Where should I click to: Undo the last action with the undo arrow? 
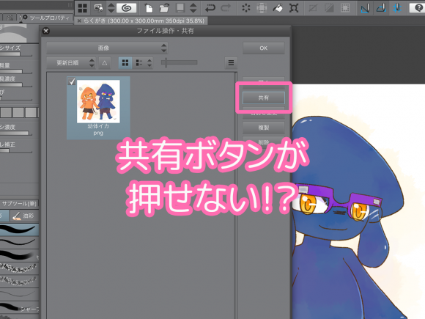click(x=210, y=8)
